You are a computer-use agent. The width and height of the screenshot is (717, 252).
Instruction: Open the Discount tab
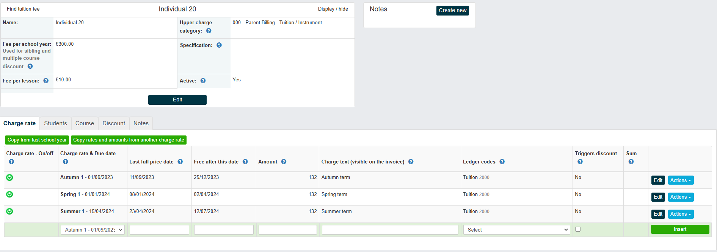pyautogui.click(x=114, y=123)
